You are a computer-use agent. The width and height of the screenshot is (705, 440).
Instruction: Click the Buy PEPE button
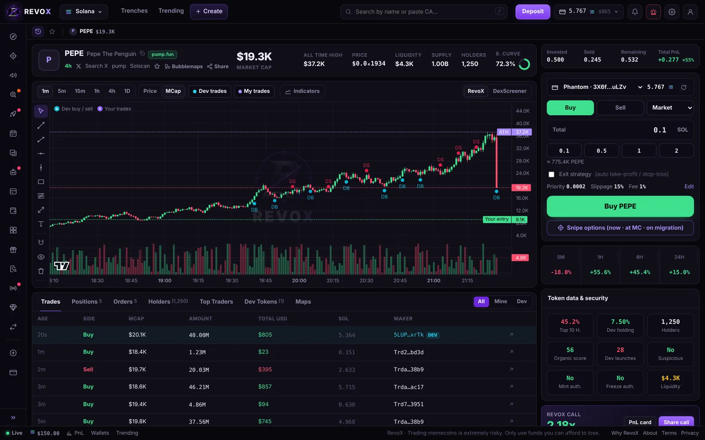620,206
